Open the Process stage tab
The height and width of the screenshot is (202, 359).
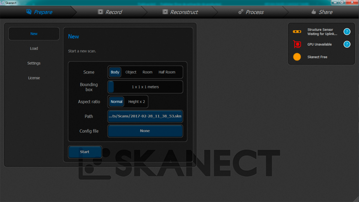251,12
